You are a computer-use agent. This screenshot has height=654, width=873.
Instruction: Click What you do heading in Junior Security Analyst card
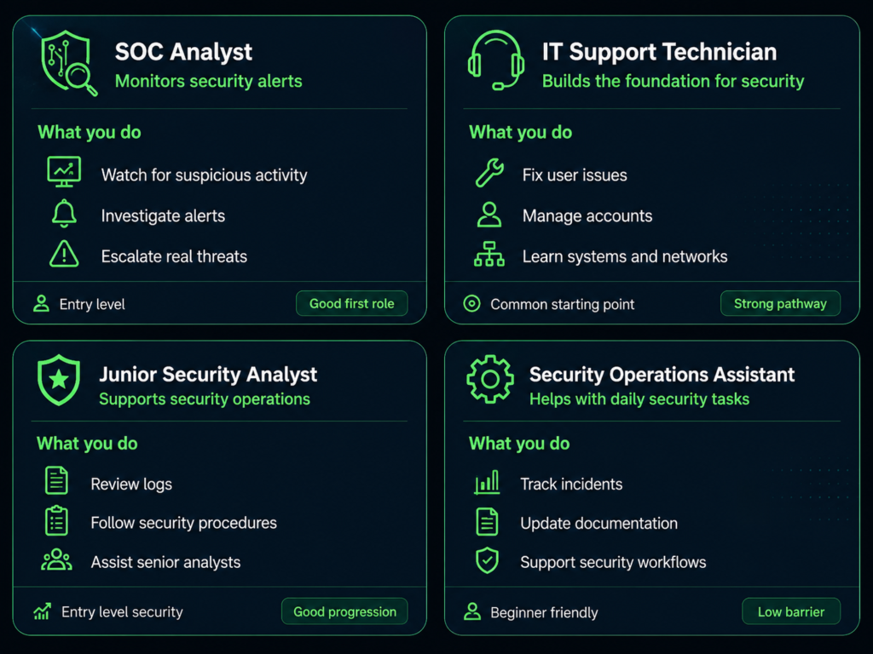pyautogui.click(x=88, y=443)
